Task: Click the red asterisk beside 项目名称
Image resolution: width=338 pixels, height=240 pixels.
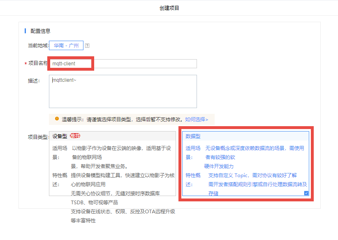Action: [x=26, y=64]
